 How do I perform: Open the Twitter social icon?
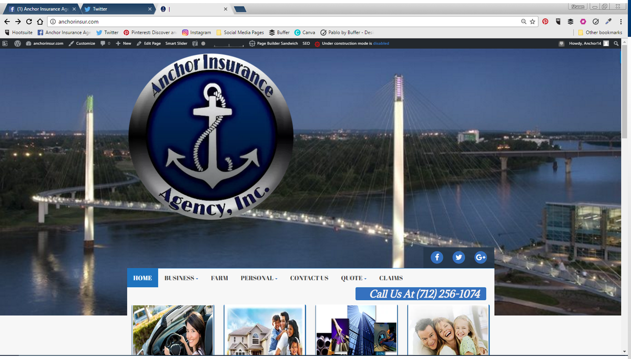coord(459,258)
